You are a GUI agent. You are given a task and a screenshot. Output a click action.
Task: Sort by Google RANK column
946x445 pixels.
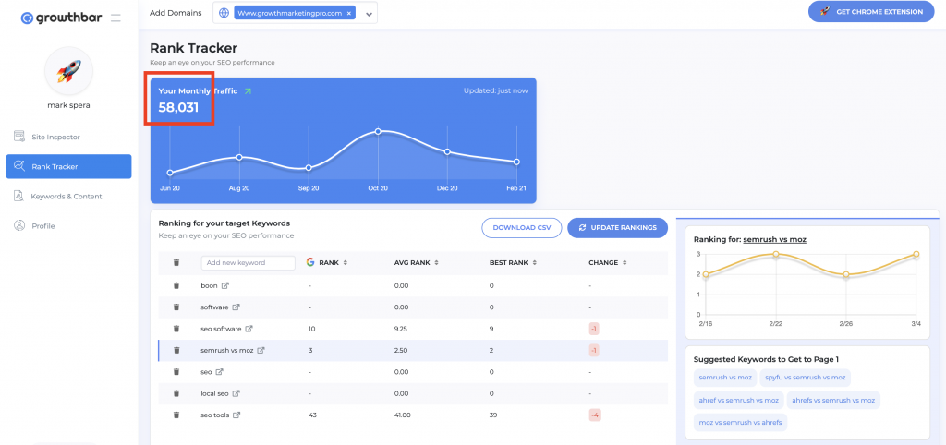click(326, 263)
